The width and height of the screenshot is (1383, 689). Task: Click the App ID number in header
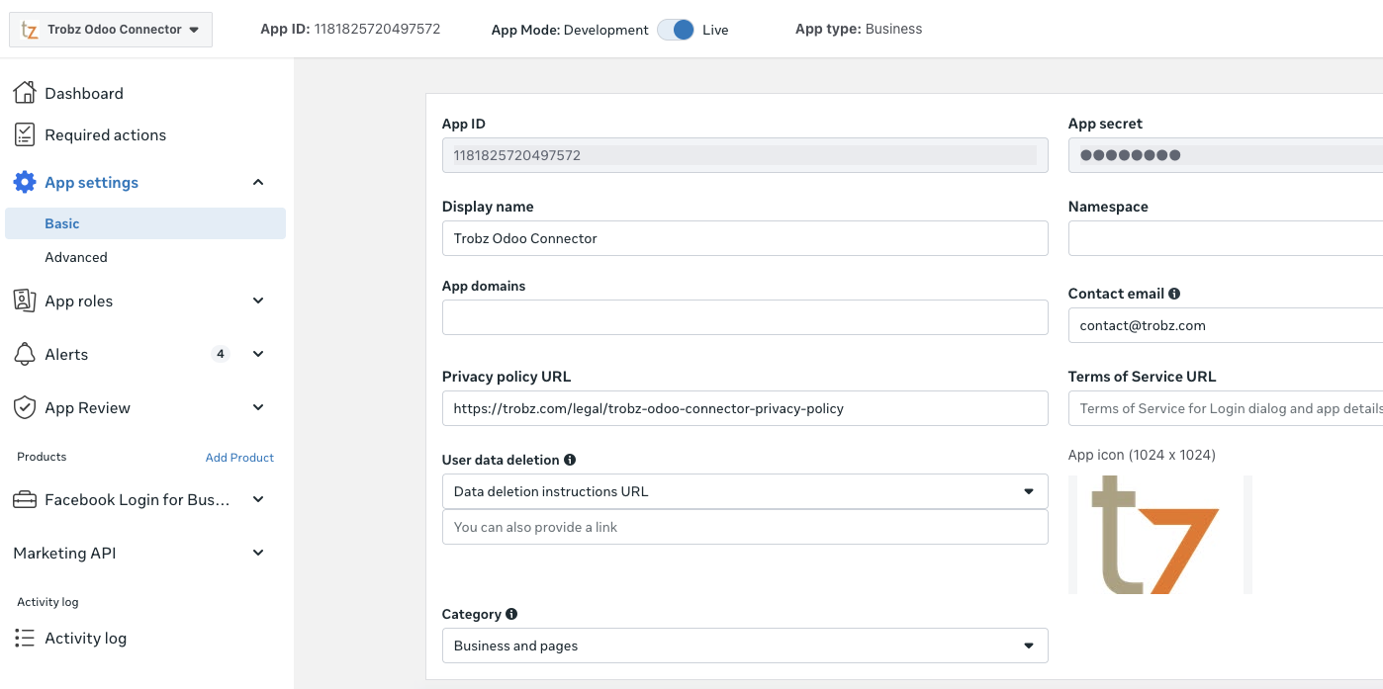coord(377,29)
